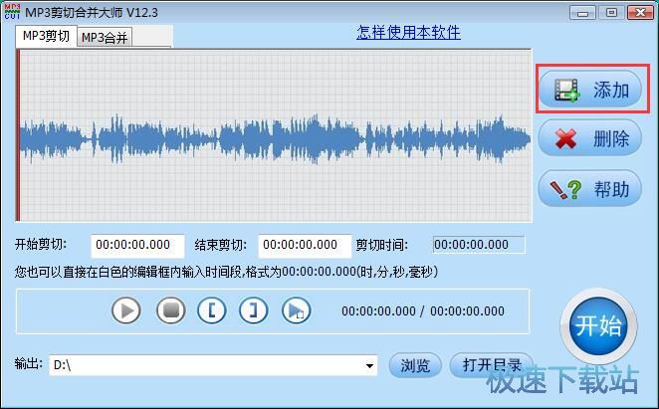The height and width of the screenshot is (409, 659).
Task: Click the 浏览 (Browse) button
Action: coord(415,365)
